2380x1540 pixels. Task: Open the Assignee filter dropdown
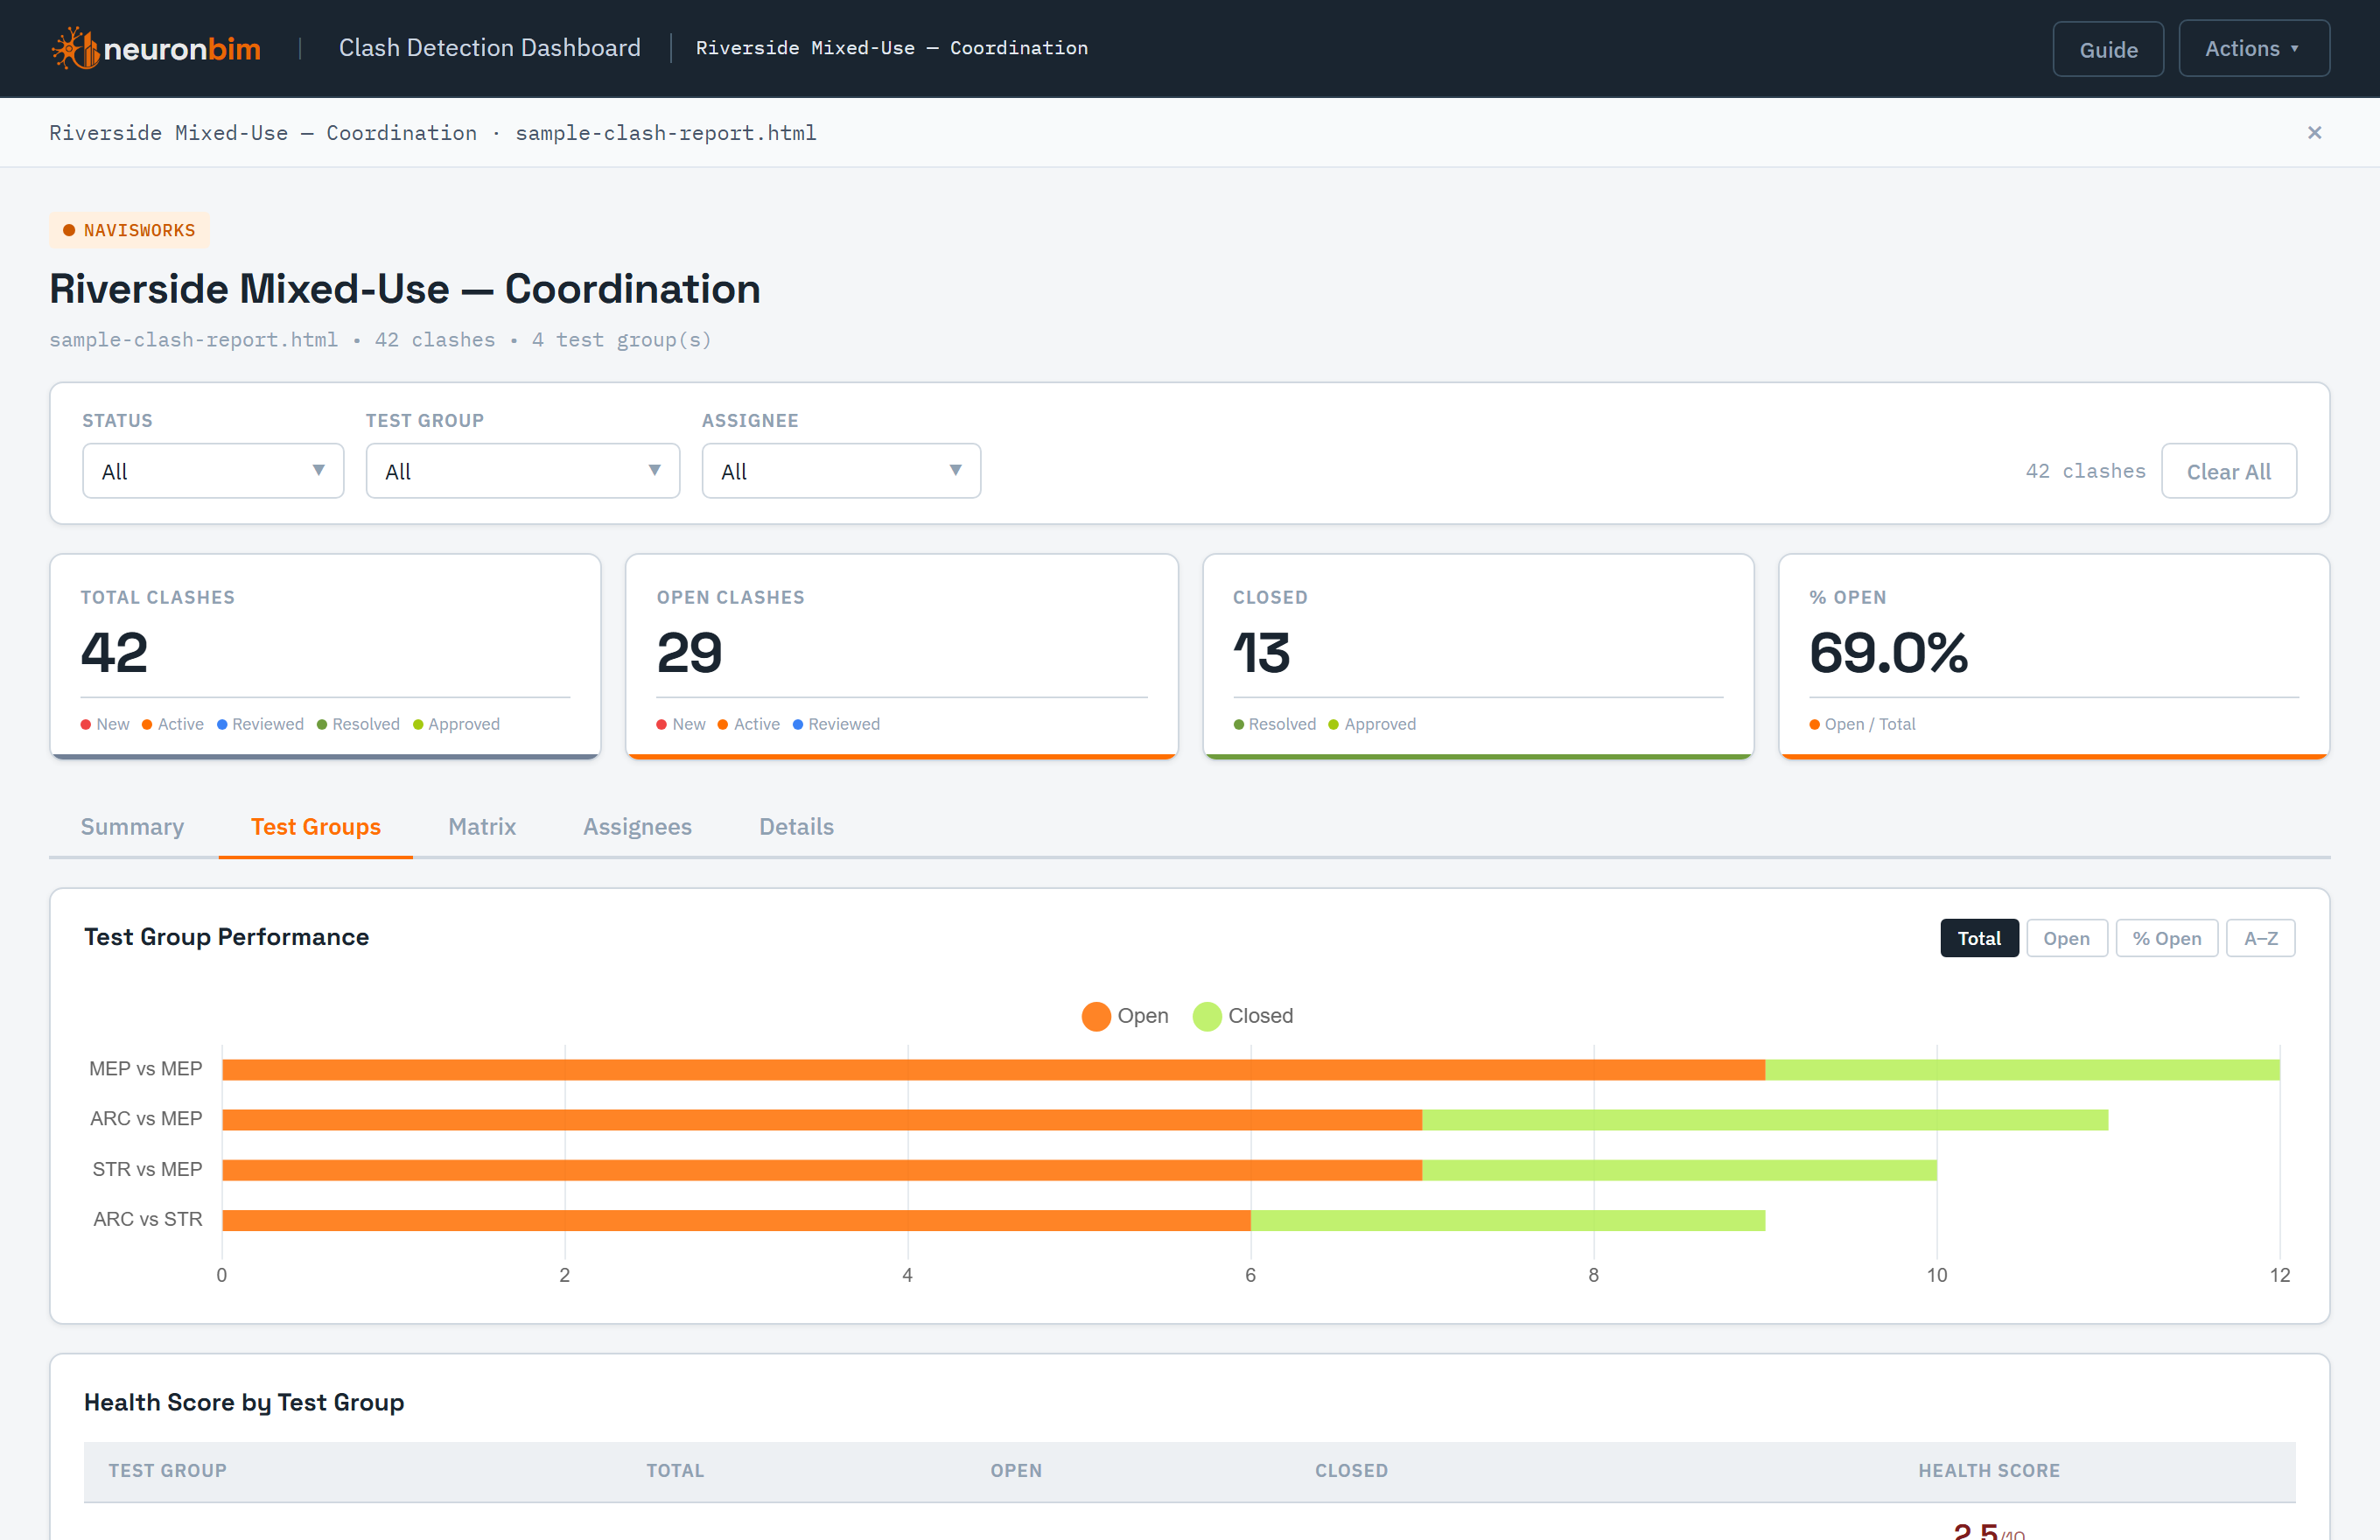(x=841, y=471)
